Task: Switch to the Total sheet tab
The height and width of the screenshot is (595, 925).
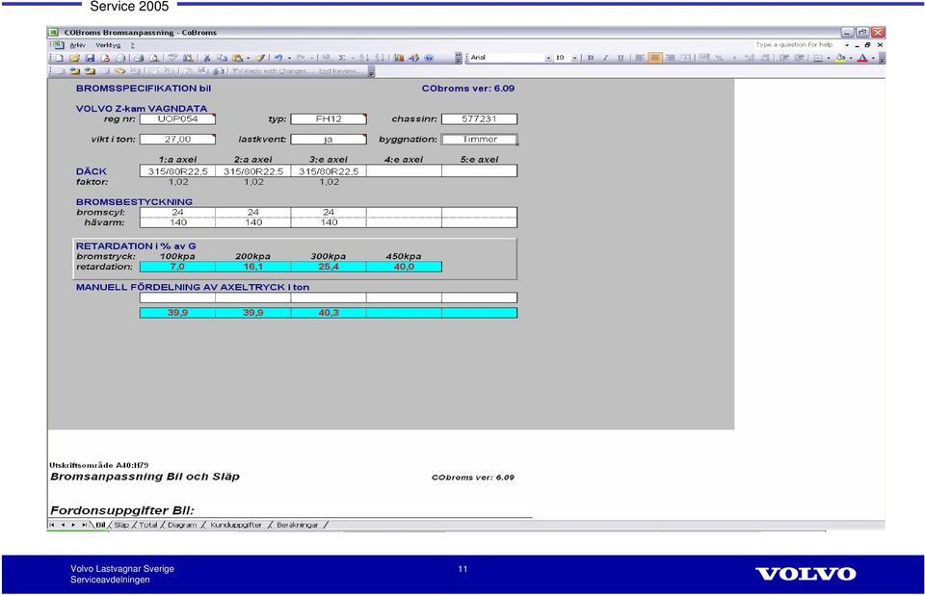Action: click(148, 525)
